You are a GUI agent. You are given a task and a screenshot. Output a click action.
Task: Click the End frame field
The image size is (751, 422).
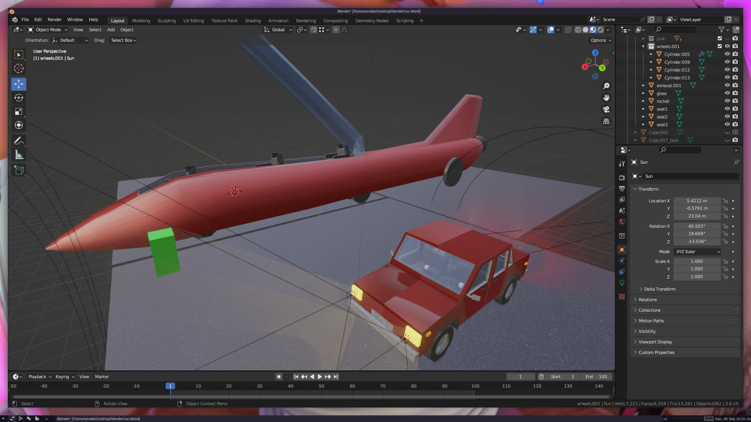(596, 377)
